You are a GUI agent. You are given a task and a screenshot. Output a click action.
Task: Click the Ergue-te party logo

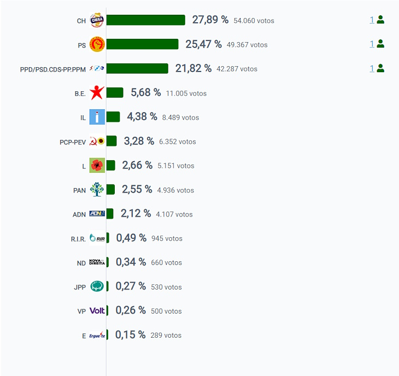pyautogui.click(x=97, y=335)
